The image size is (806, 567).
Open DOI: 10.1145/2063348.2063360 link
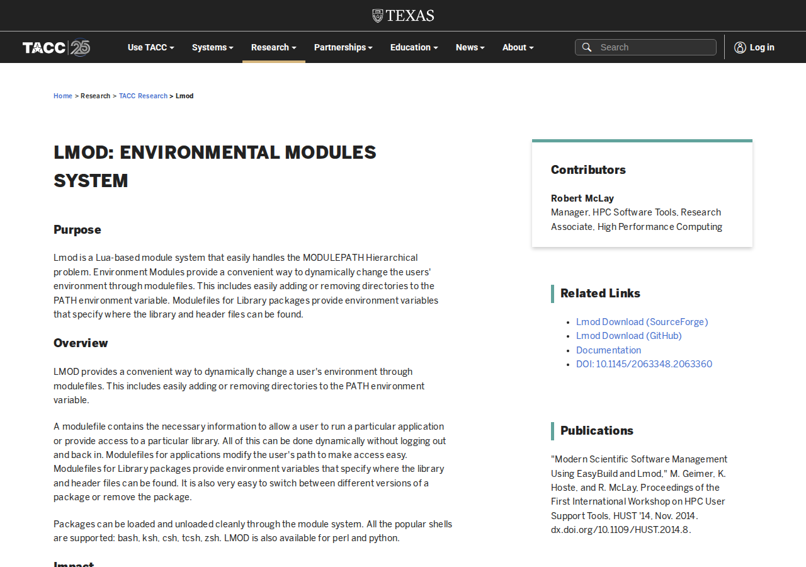pyautogui.click(x=644, y=364)
